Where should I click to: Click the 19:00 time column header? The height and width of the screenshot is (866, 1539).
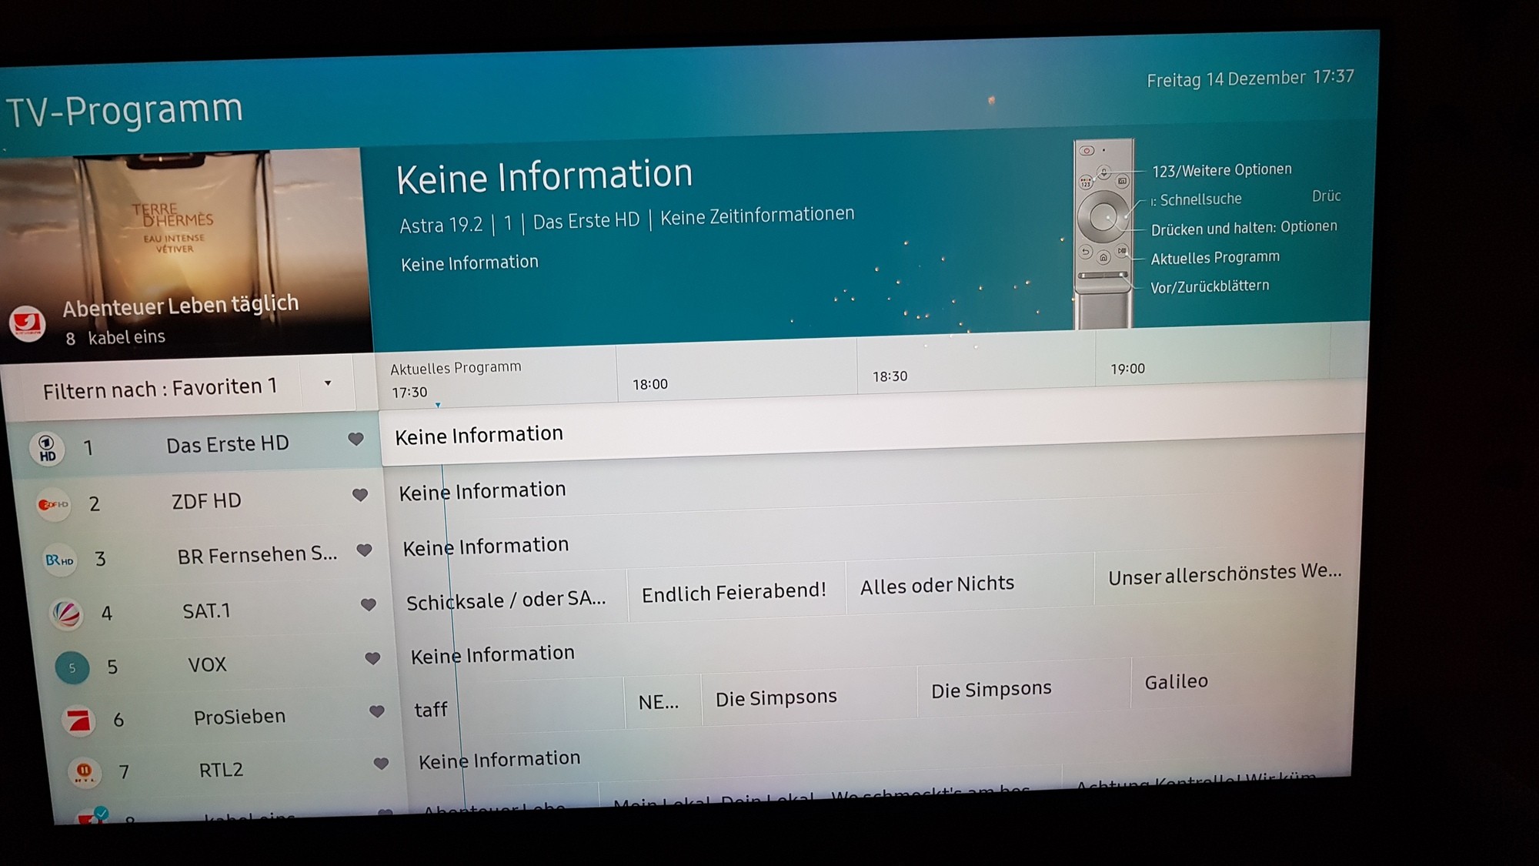pos(1212,358)
